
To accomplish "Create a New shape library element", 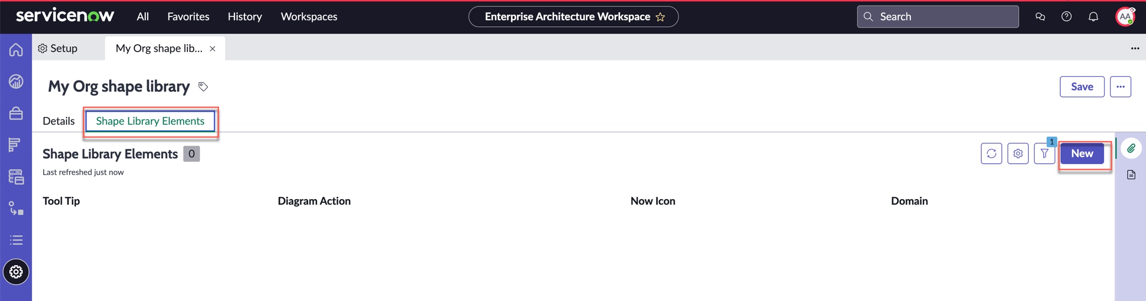I will point(1082,153).
